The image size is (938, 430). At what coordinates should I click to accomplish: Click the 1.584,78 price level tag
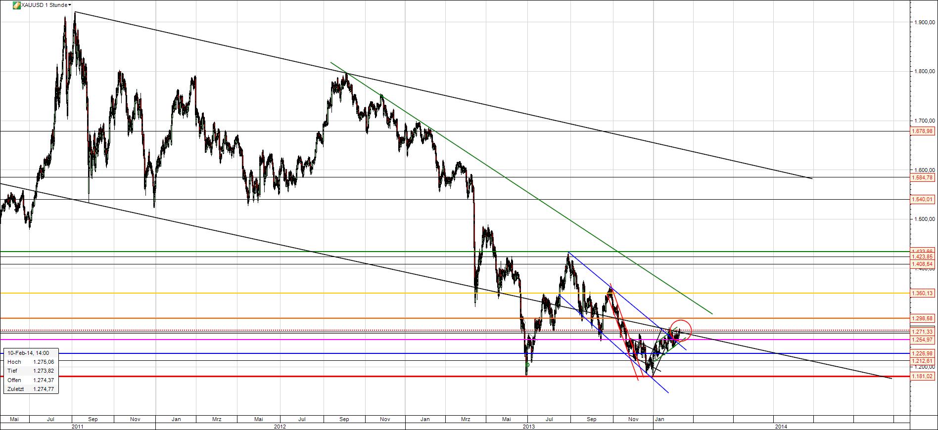[923, 177]
